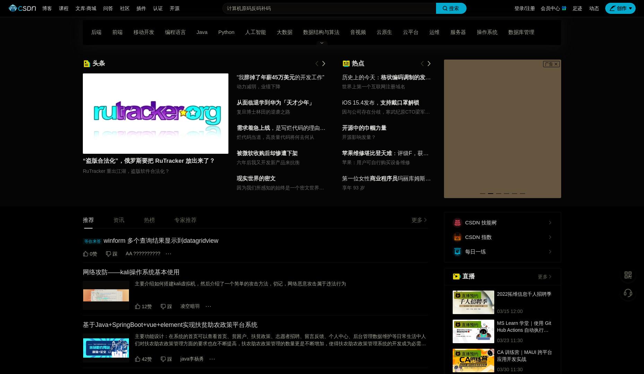Click the 头条 section icon
The width and height of the screenshot is (644, 374).
(87, 63)
